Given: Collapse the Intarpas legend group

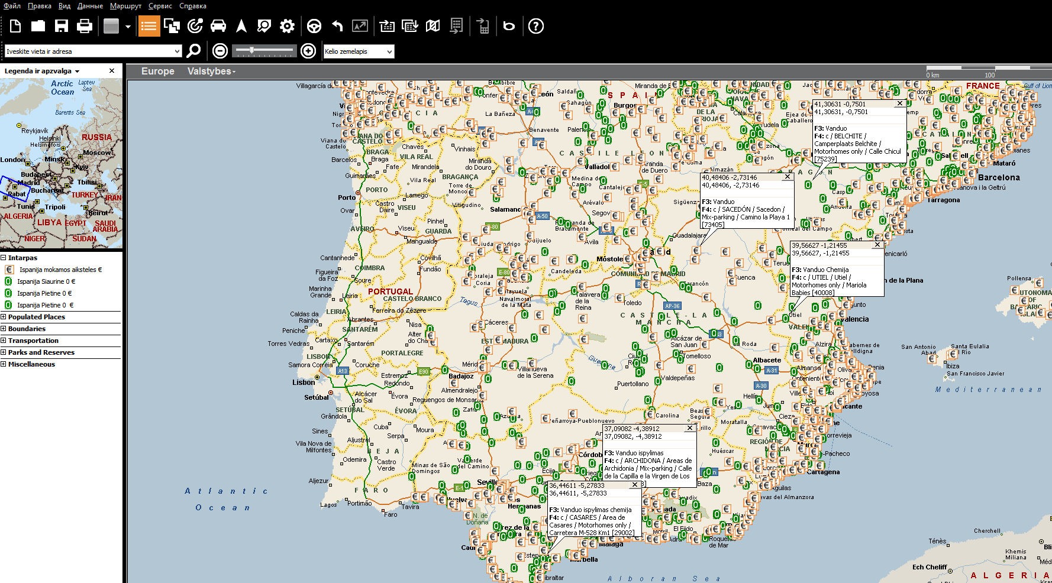Looking at the screenshot, I should 4,258.
